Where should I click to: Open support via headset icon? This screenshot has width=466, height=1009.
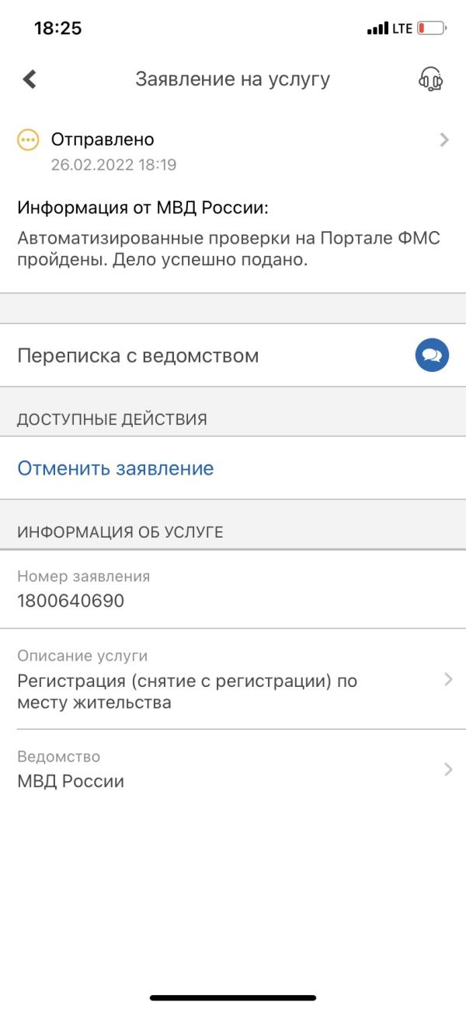[431, 79]
